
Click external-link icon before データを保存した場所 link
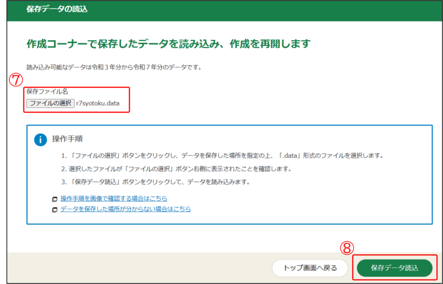coord(54,209)
